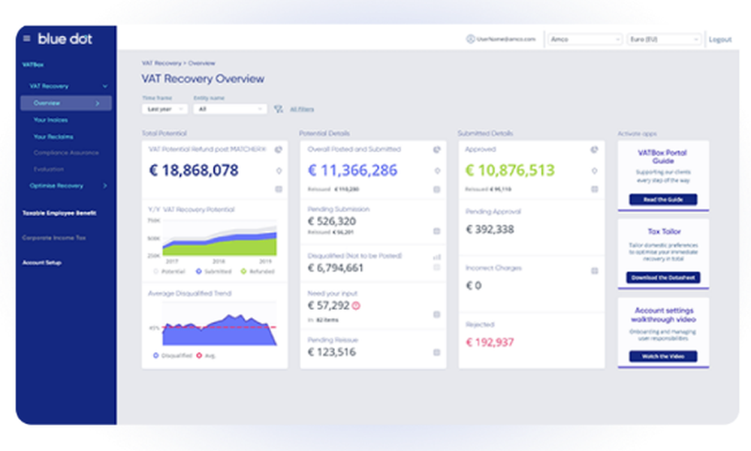Click the Y/Y VAT Recovery Potential area chart
Image resolution: width=751 pixels, height=451 pixels.
[219, 239]
